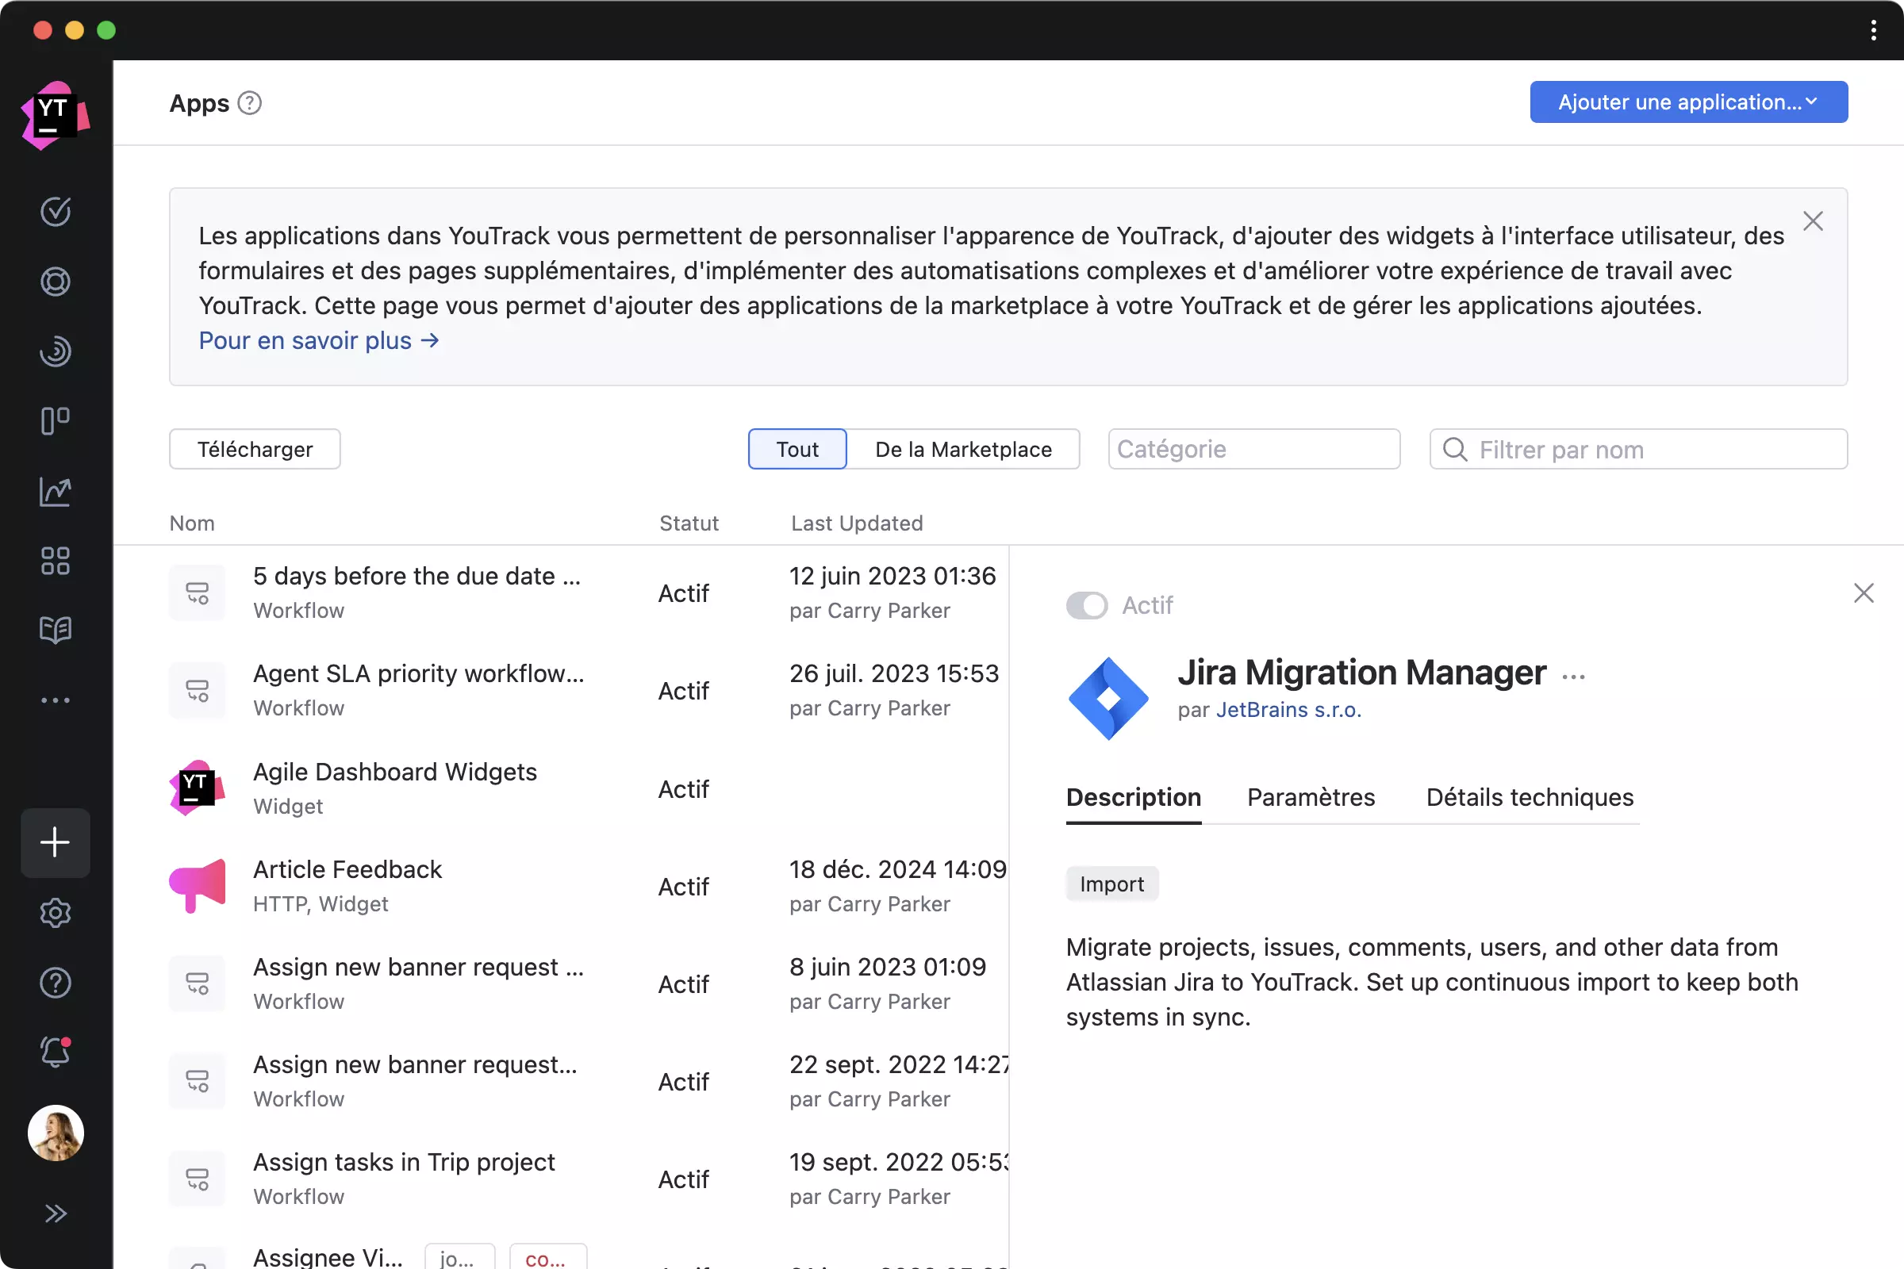Open the Ajouter une application dropdown

[1688, 102]
